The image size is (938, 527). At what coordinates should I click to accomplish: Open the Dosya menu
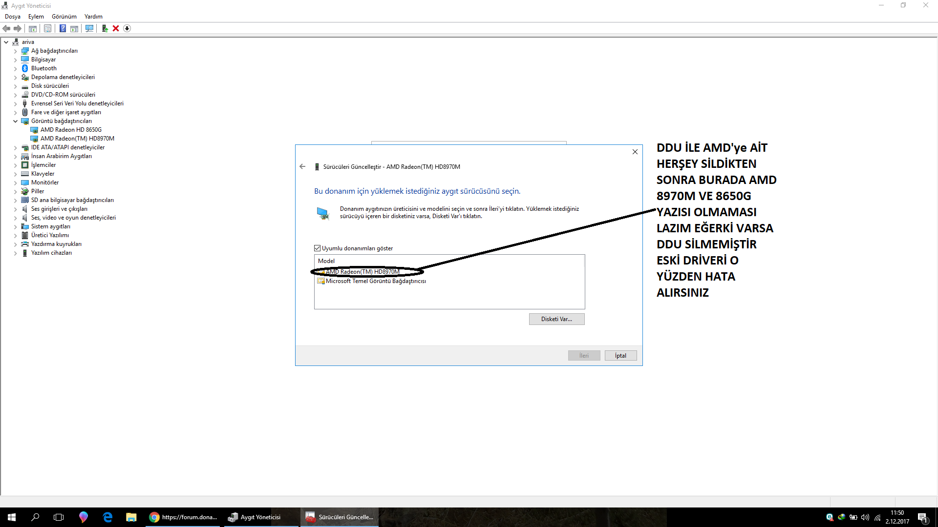13,17
